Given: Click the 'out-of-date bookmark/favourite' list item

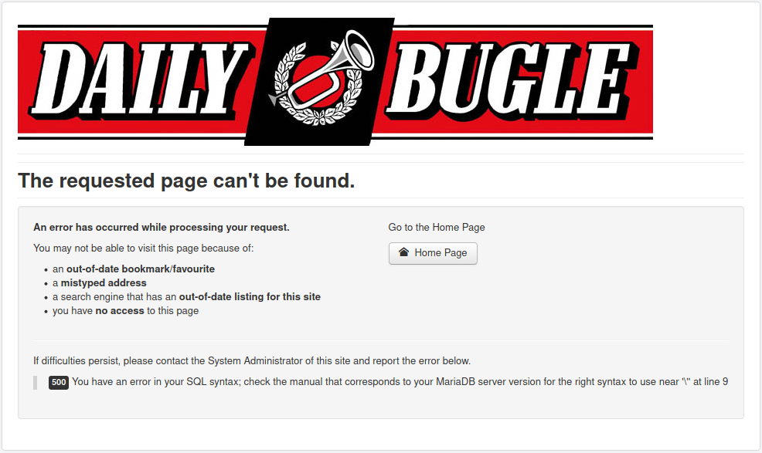Looking at the screenshot, I should point(134,269).
